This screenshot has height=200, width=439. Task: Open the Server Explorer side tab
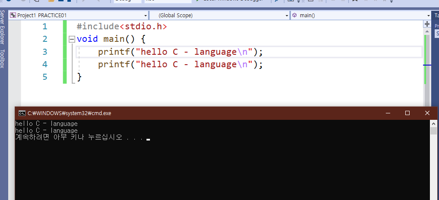coord(3,27)
